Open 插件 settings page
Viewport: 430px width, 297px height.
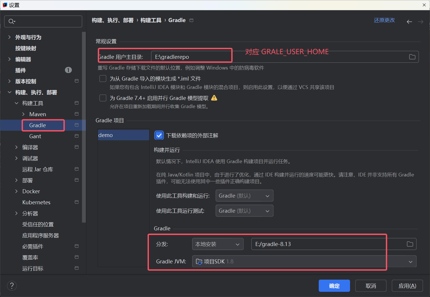pos(21,70)
